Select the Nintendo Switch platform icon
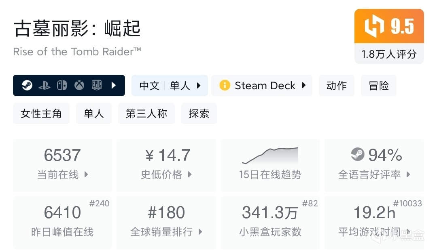The image size is (437, 250). 62,85
